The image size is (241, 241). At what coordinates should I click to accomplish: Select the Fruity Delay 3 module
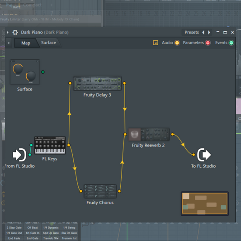click(x=97, y=83)
